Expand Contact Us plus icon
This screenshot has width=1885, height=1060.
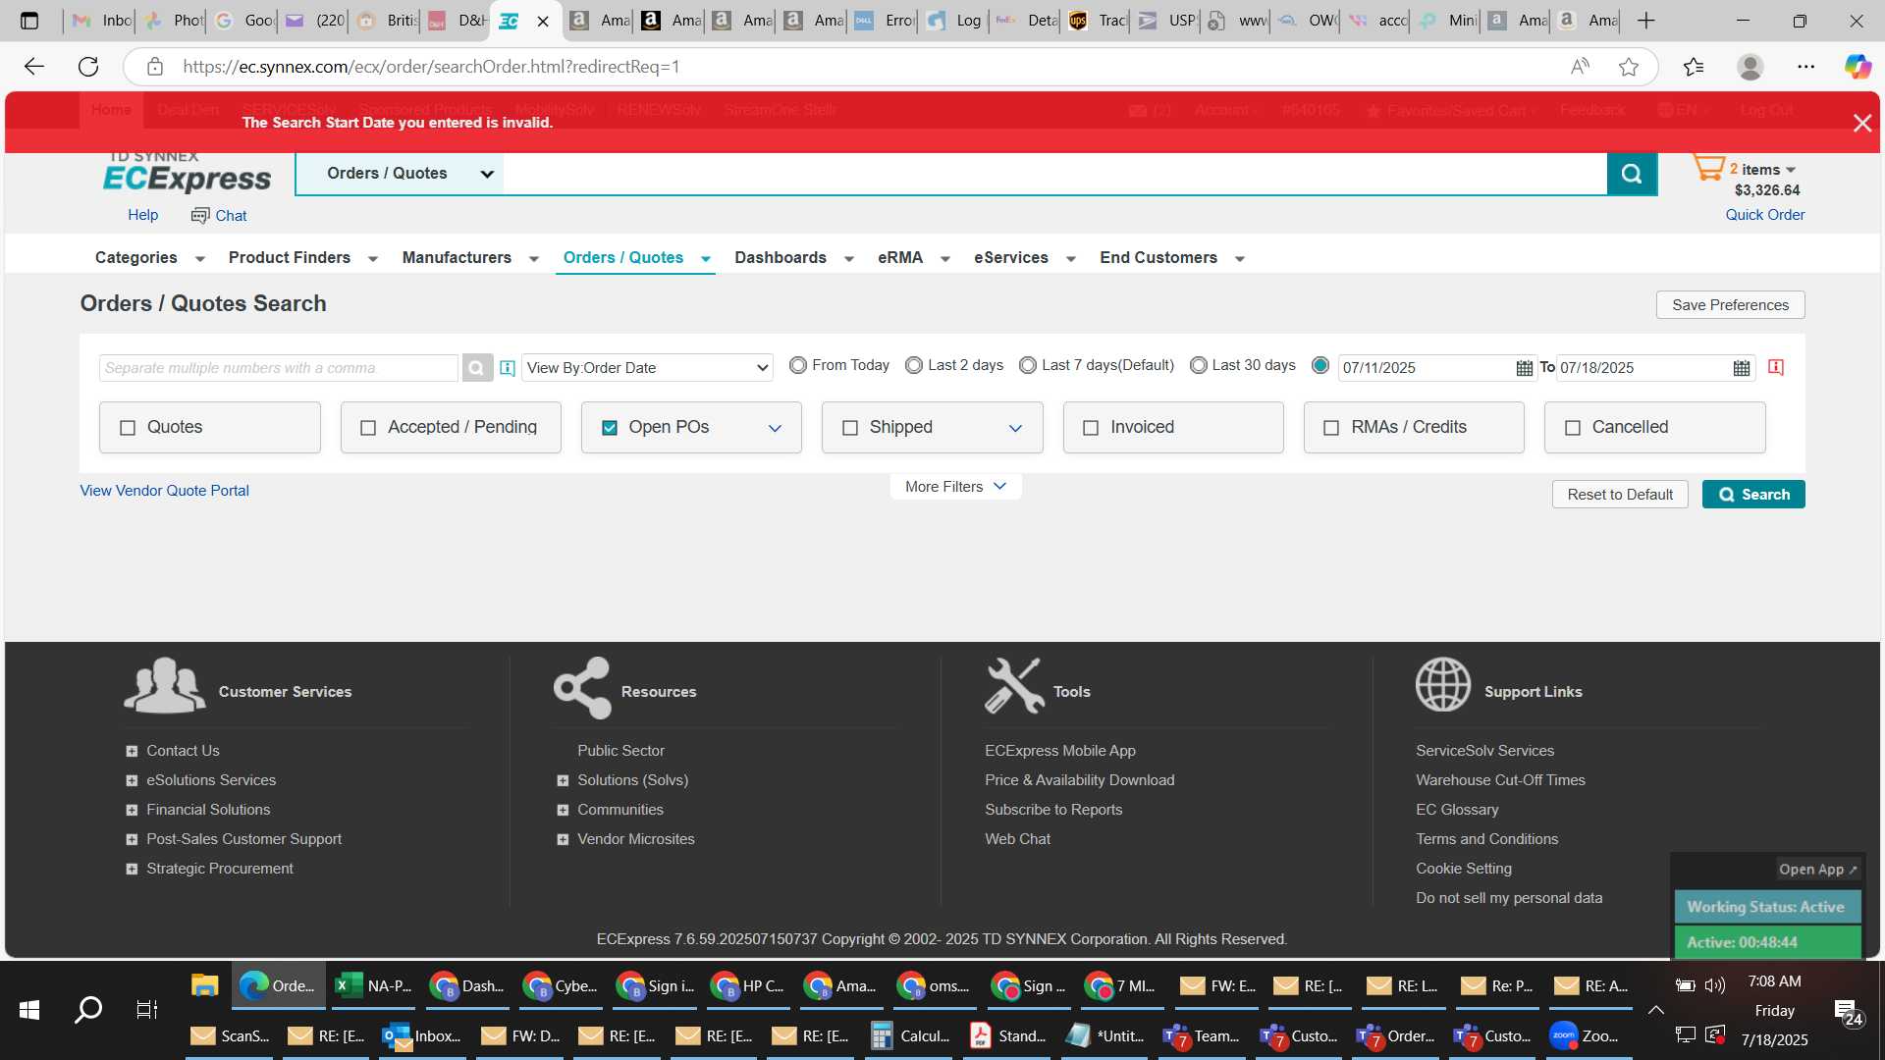point(132,751)
